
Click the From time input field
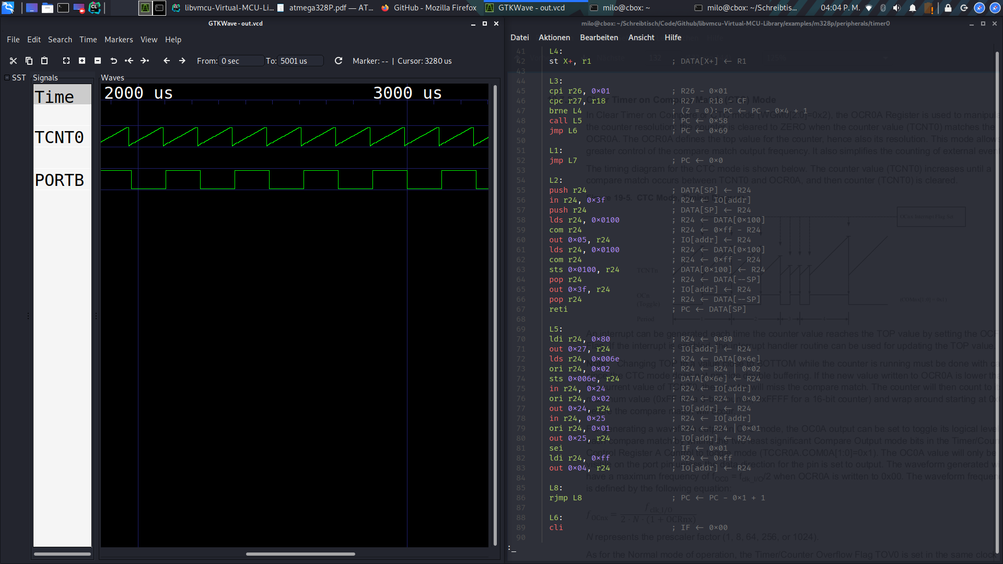tap(241, 61)
